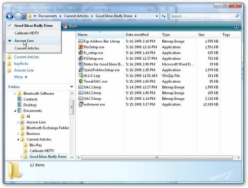Select QuickFoldersSetup.exe file icon
This screenshot has height=188, width=248.
(81, 70)
